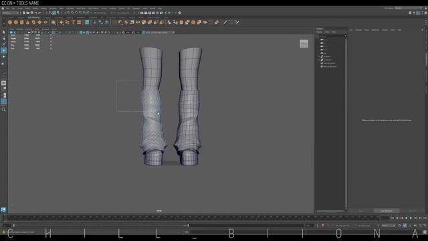Toggle the auto keyframe button

[323, 226]
